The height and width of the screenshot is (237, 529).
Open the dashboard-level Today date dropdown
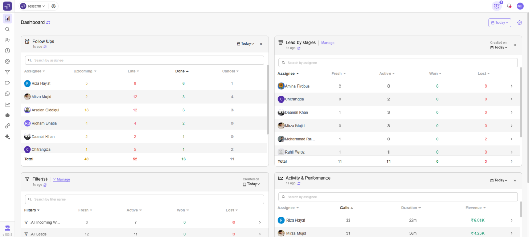coord(500,23)
